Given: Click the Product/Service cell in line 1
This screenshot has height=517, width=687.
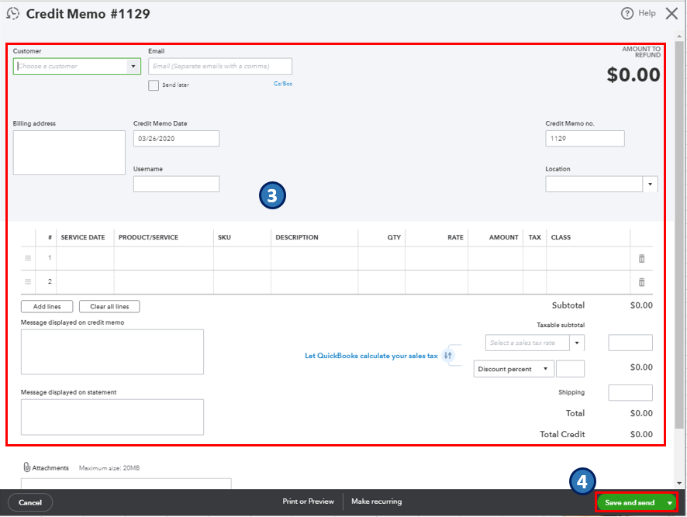Looking at the screenshot, I should coord(164,258).
